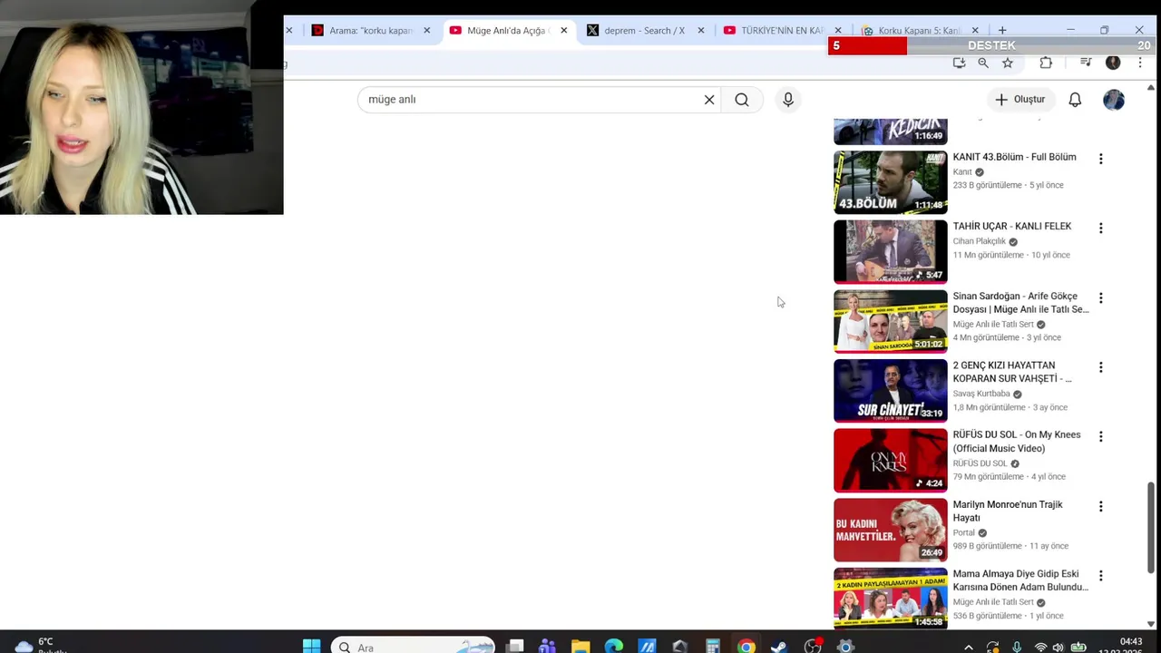Visit Kanıt channel name
Viewport: 1161px width, 653px height.
pos(962,171)
